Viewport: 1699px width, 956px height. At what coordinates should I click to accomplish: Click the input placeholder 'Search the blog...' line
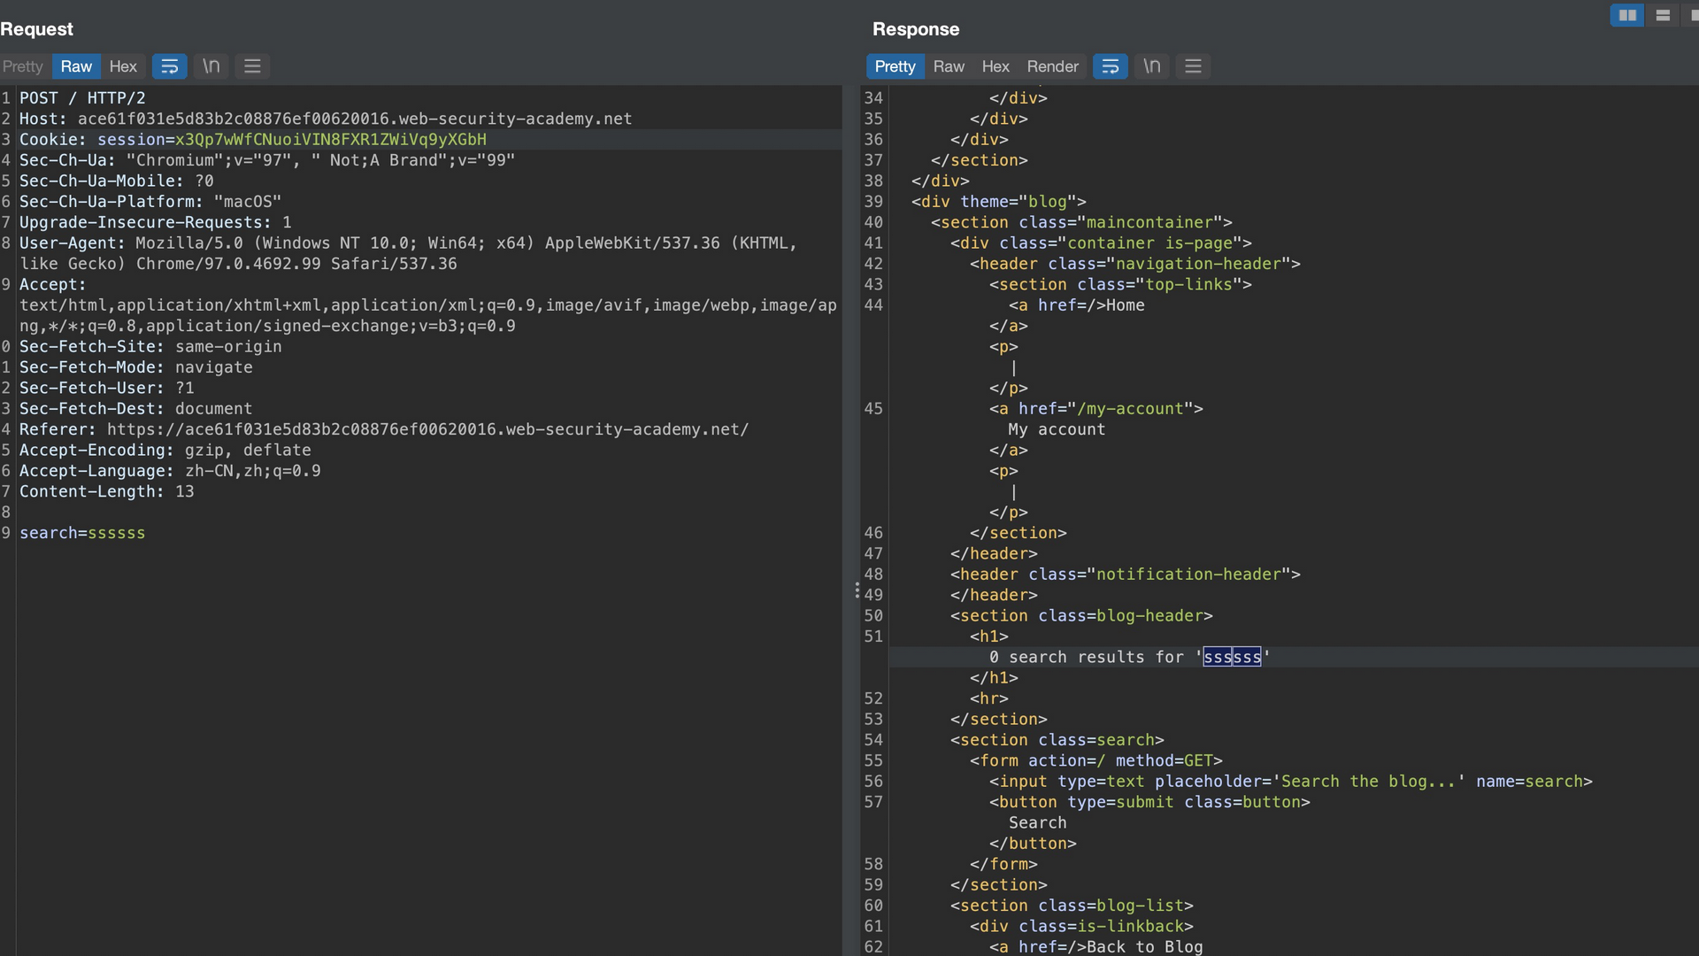point(1290,782)
